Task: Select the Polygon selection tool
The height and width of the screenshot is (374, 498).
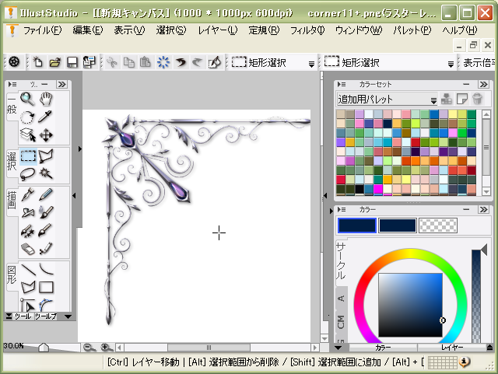Action: tap(46, 156)
